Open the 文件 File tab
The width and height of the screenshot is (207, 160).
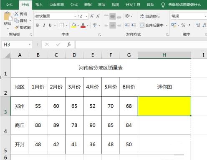click(x=9, y=5)
